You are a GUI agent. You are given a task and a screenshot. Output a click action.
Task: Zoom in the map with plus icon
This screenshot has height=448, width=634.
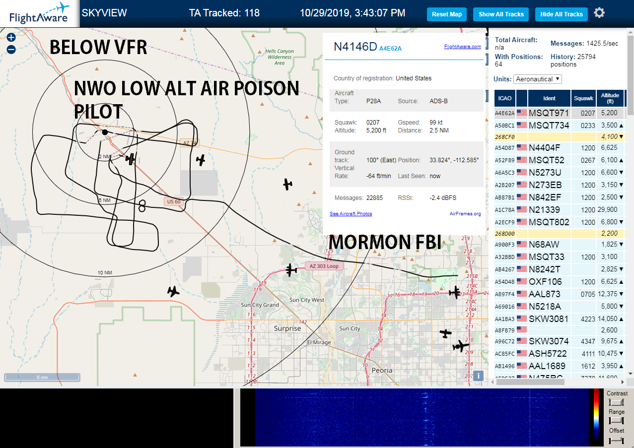[x=11, y=37]
